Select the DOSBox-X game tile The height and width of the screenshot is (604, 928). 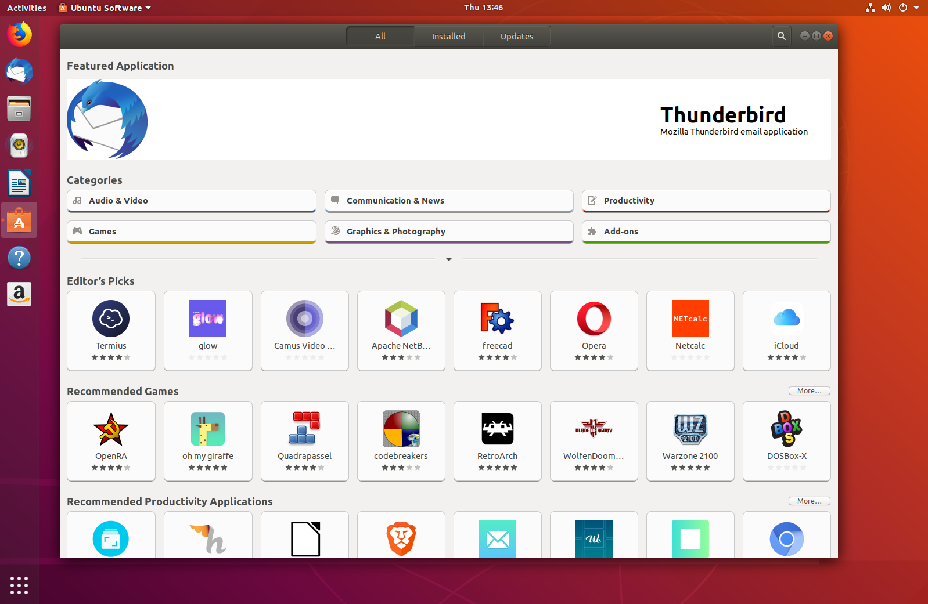(787, 441)
